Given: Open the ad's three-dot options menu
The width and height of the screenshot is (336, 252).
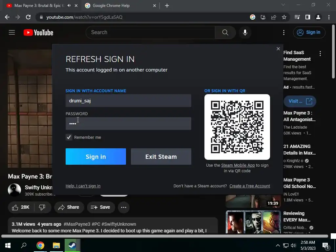Looking at the screenshot, I should [x=320, y=53].
